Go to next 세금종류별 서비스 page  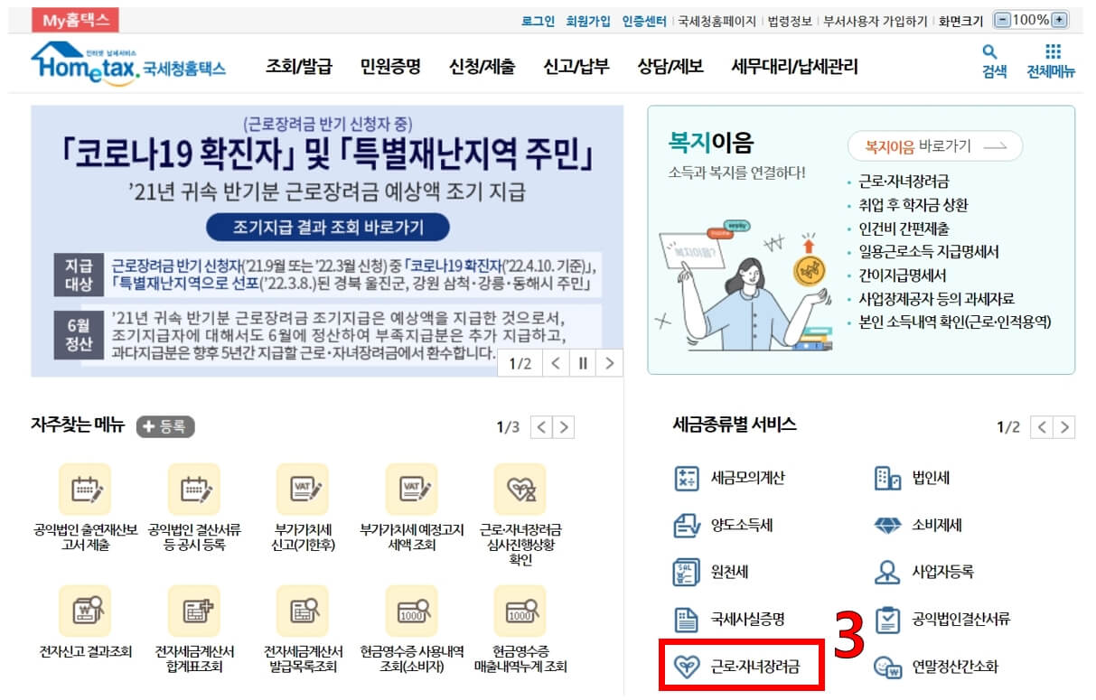[1064, 427]
